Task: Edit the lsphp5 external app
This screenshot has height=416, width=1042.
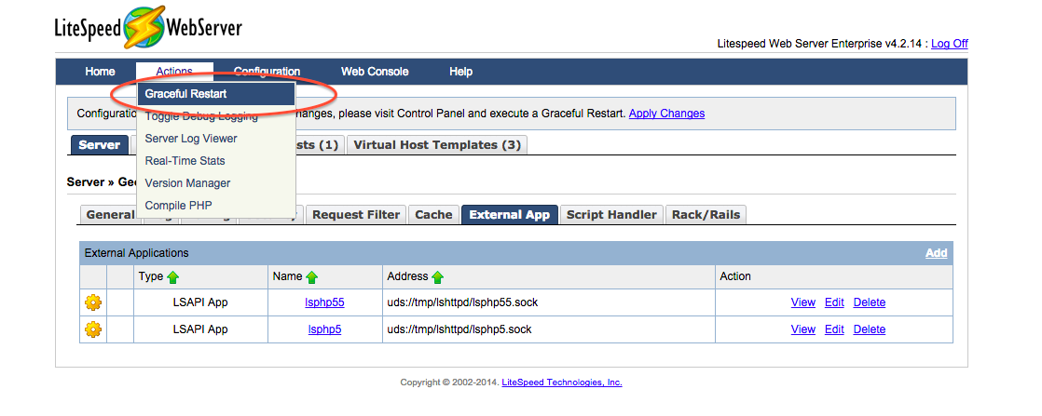Action: (x=834, y=329)
